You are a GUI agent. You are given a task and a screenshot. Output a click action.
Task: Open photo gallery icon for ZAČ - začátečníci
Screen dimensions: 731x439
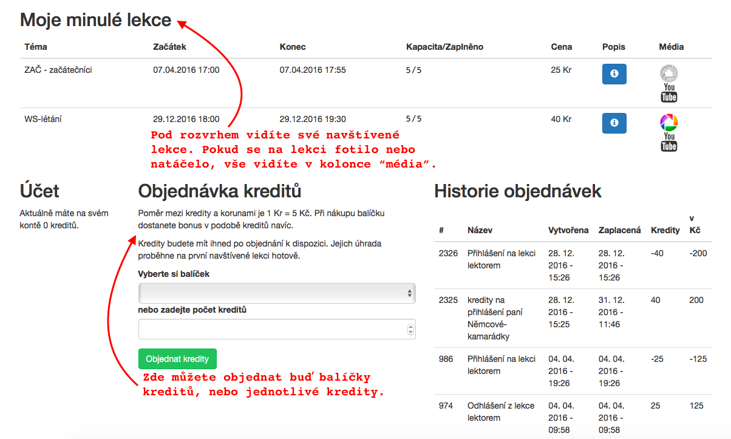point(669,73)
